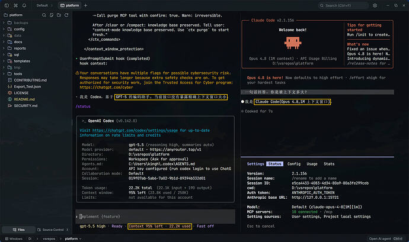Click the SECURITY.md file icon
409x242 pixels.
click(9, 105)
